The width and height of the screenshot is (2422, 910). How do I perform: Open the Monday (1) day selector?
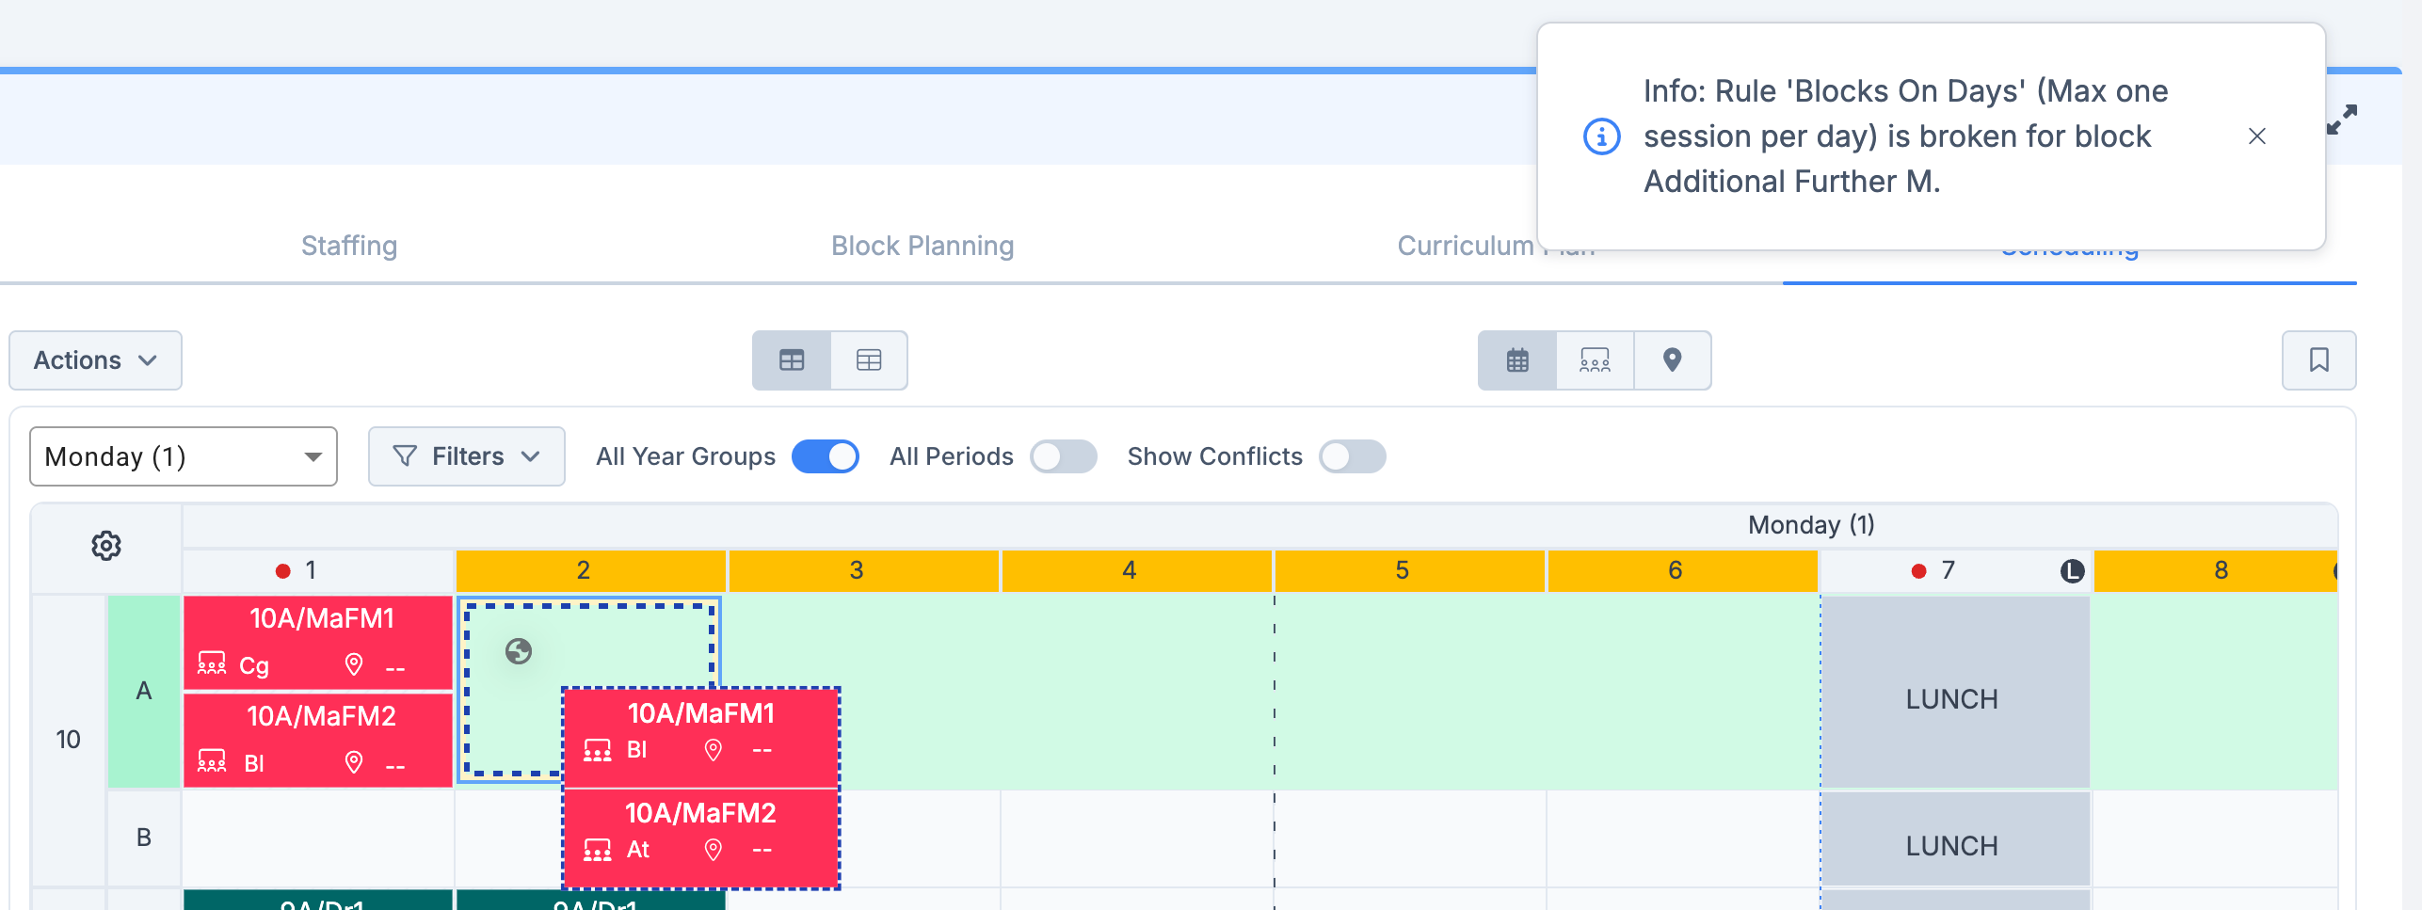[x=184, y=456]
